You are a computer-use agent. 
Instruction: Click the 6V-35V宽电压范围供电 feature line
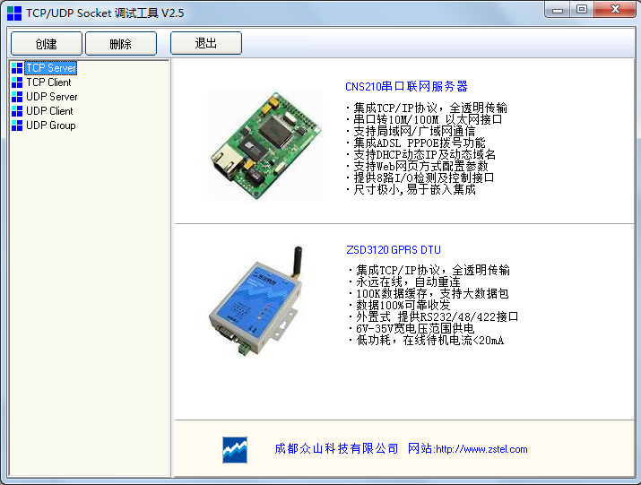[x=411, y=328]
